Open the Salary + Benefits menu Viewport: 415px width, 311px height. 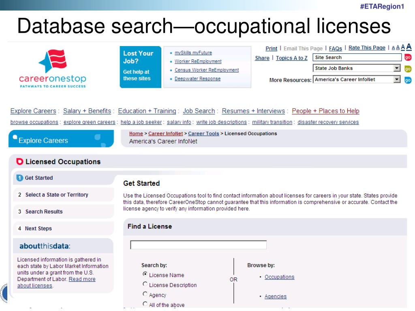click(87, 111)
